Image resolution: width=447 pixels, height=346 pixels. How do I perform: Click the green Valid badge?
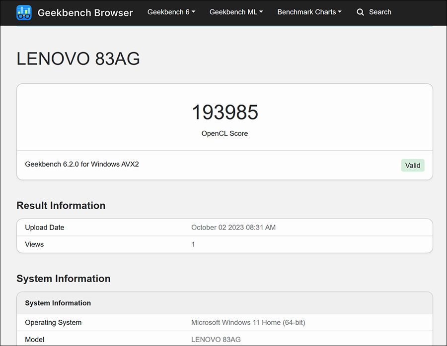pyautogui.click(x=413, y=166)
